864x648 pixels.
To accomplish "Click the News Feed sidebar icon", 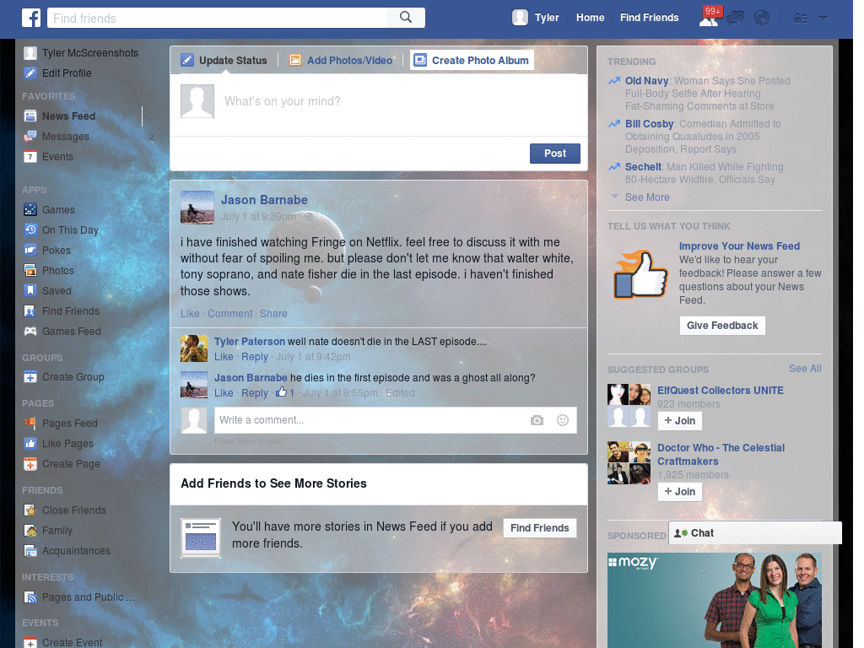I will pos(30,116).
